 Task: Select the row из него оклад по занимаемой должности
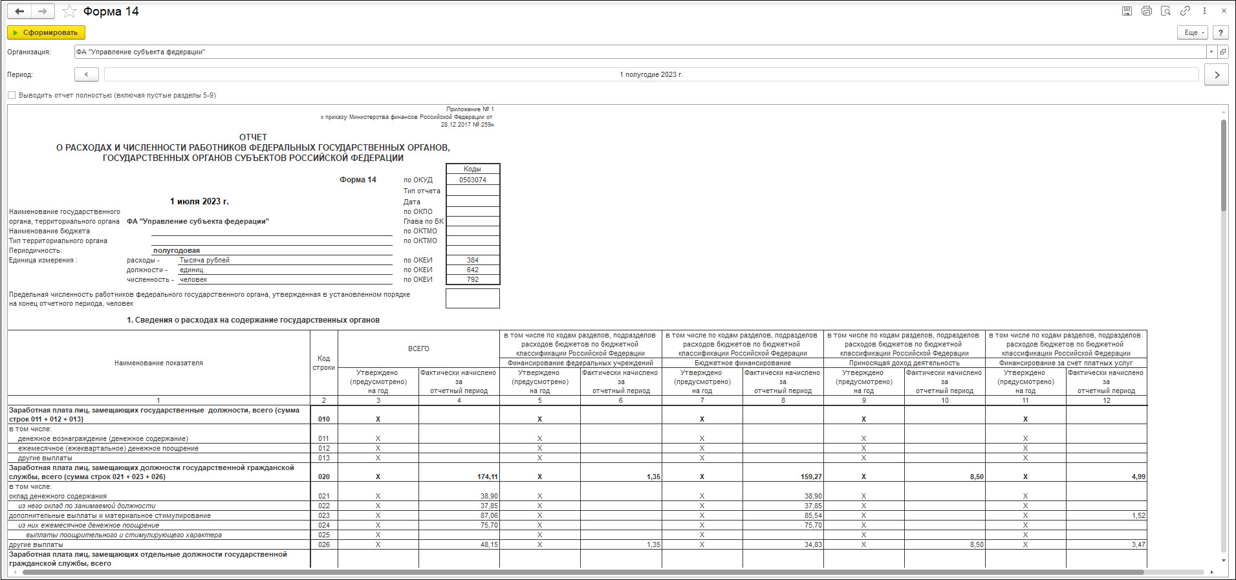click(87, 506)
